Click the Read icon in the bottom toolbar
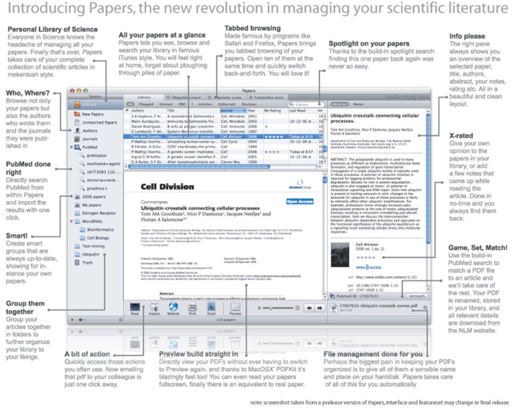The width and height of the screenshot is (512, 409). point(134,308)
